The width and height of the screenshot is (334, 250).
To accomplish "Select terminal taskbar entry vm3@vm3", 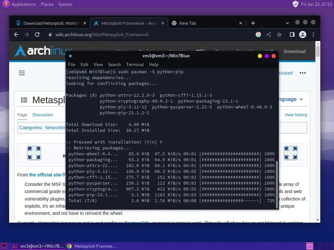I will tap(38, 246).
